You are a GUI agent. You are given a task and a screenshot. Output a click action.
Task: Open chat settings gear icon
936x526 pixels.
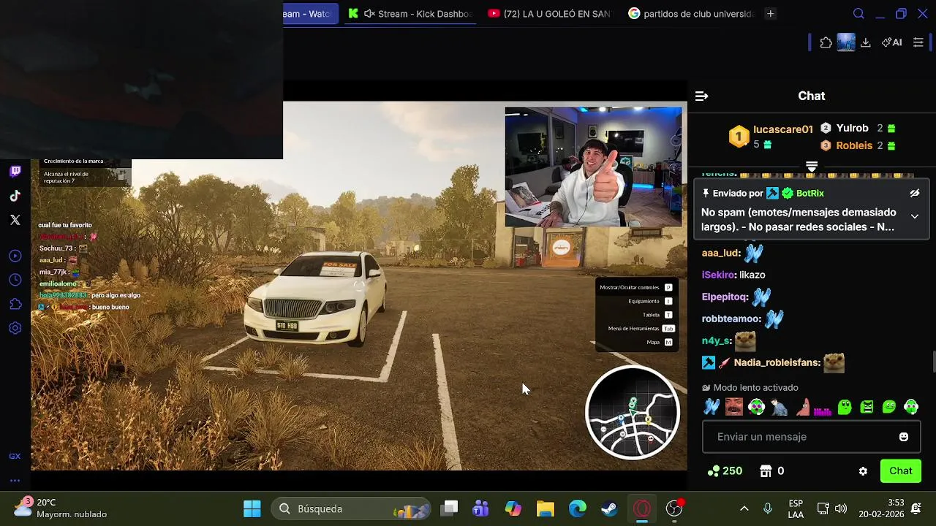click(863, 471)
